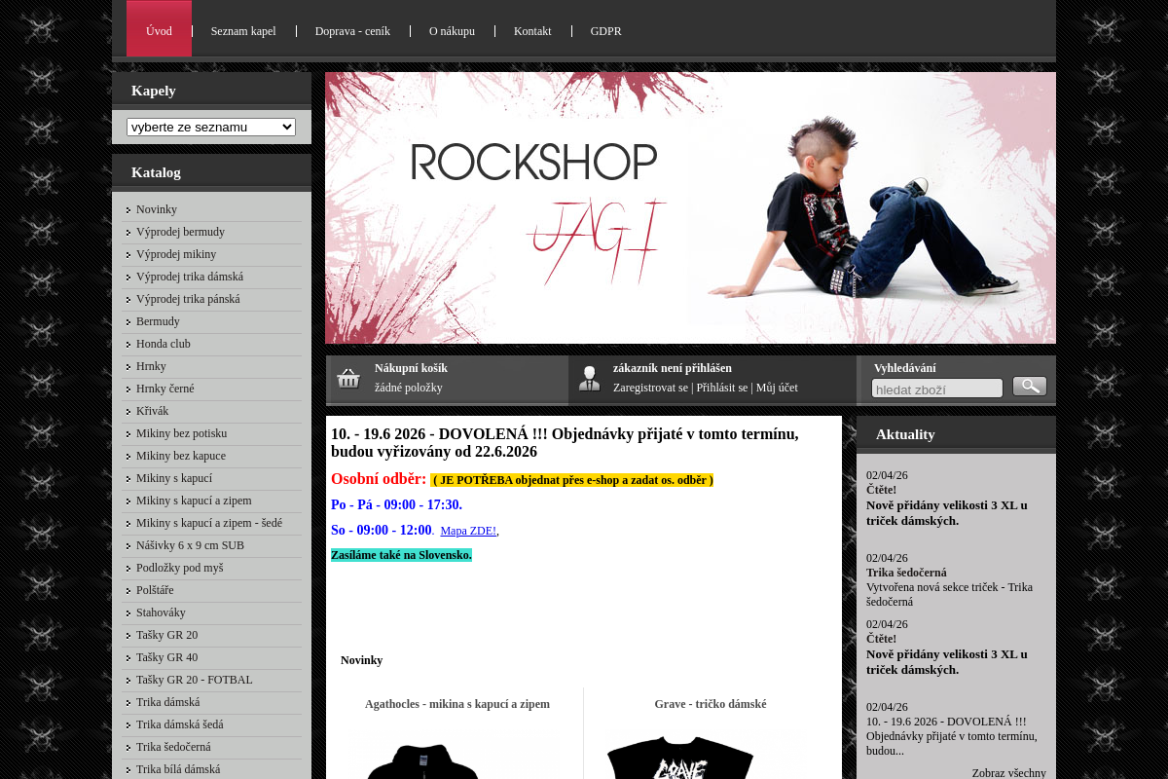Click the Rockshop Jagi banner image
Image resolution: width=1168 pixels, height=779 pixels.
click(x=690, y=207)
